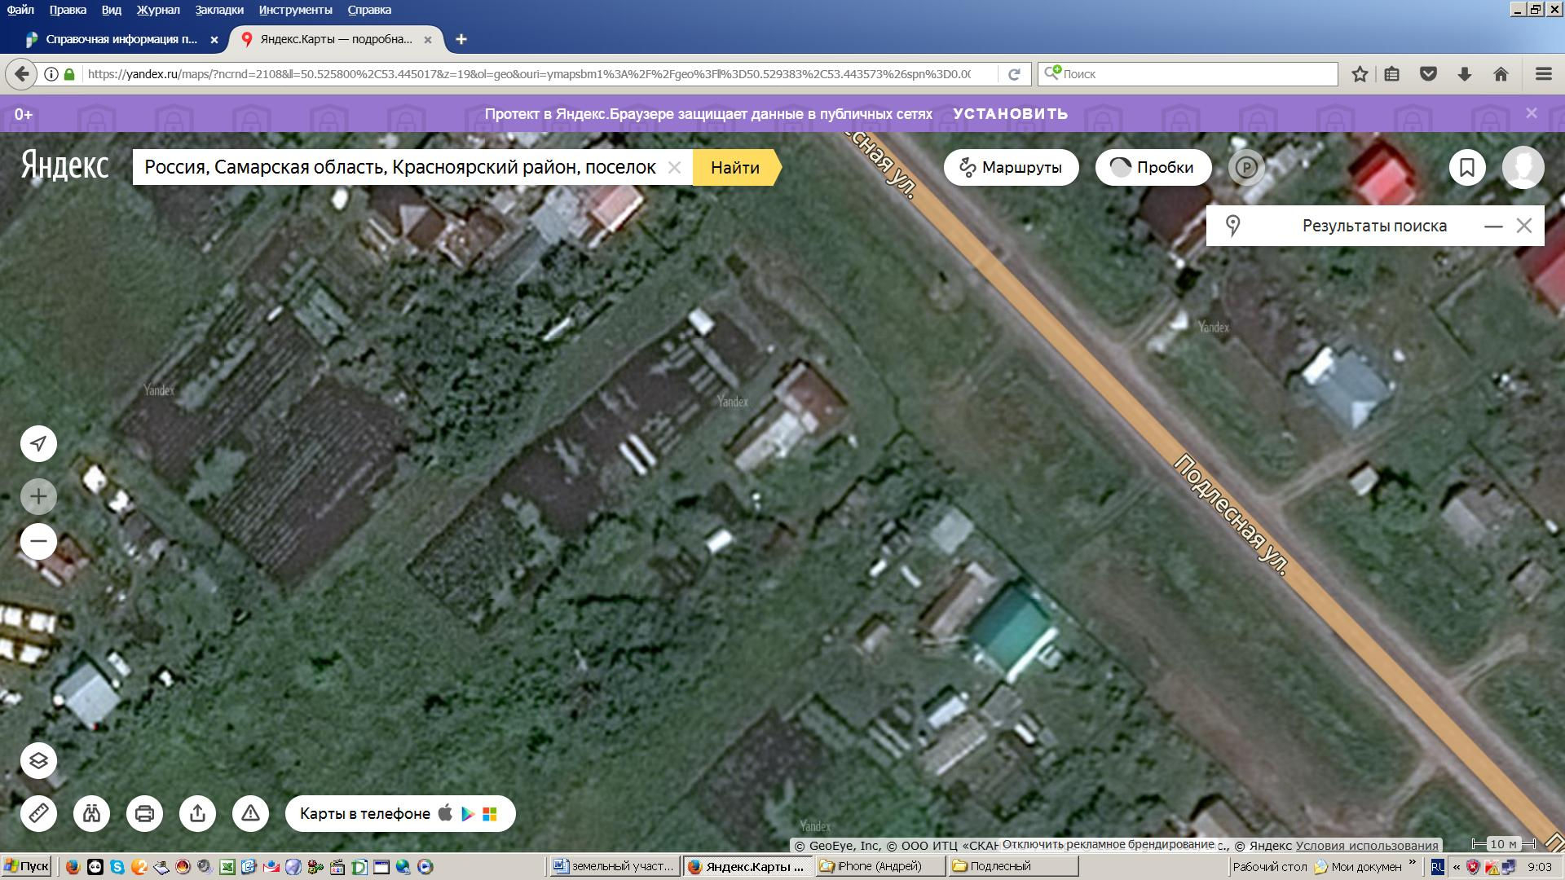
Task: Report an error with warning triangle icon
Action: 250,813
